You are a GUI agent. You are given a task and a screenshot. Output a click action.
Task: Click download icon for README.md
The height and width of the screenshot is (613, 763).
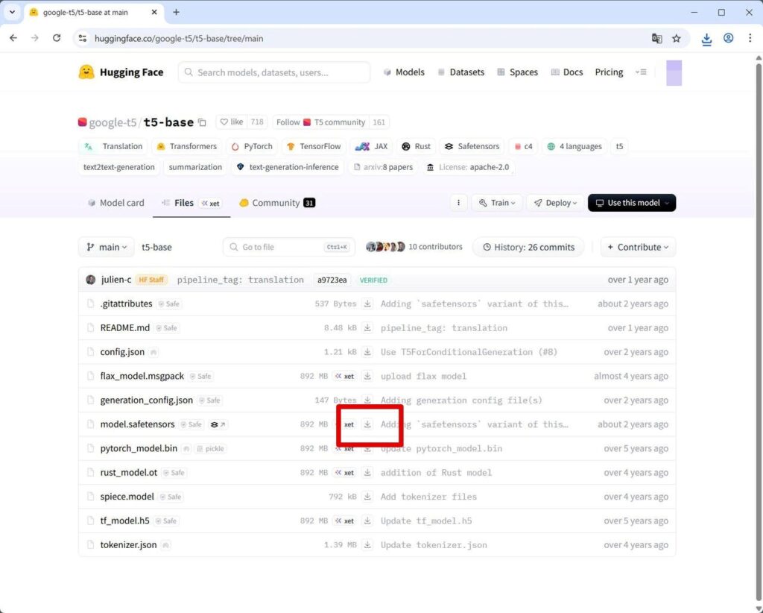point(367,328)
